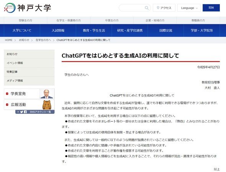Click the boar mascot image
The image size is (226, 172).
(x=47, y=105)
